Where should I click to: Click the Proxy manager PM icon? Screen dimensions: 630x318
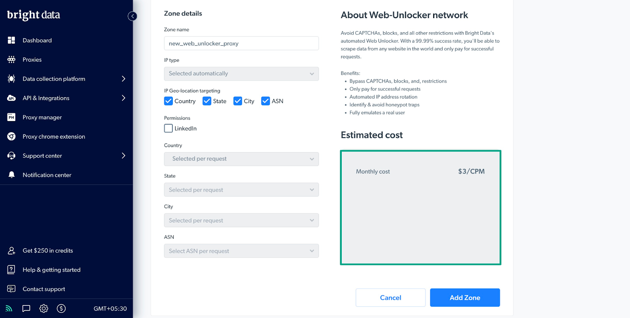pos(11,117)
